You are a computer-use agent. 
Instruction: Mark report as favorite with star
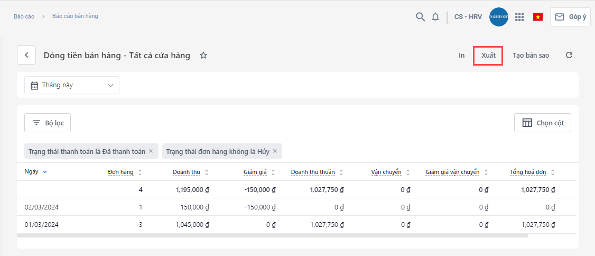(x=203, y=56)
